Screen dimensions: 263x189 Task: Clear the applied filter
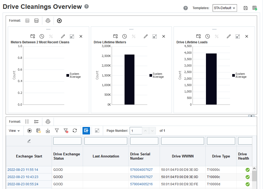coord(66,131)
